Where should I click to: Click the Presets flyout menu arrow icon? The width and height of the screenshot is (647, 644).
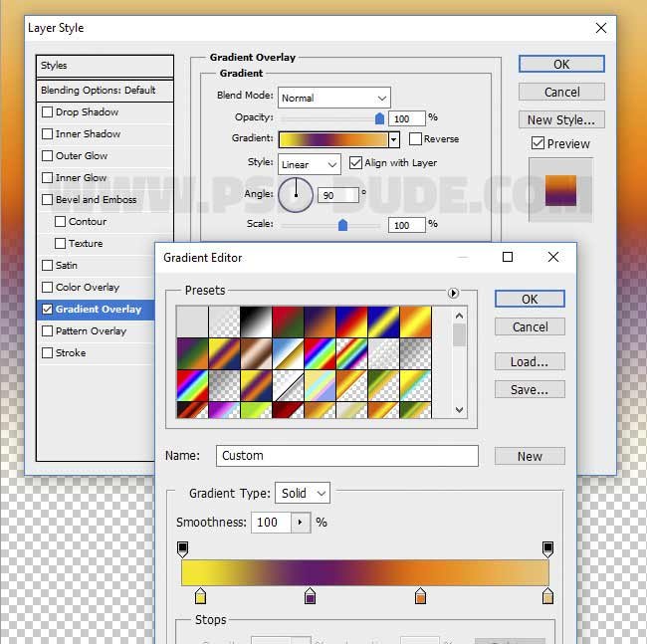point(453,293)
